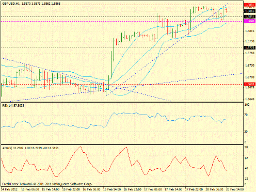Click the 1.5815 price axis label
This screenshot has height=192, width=256.
(249, 31)
